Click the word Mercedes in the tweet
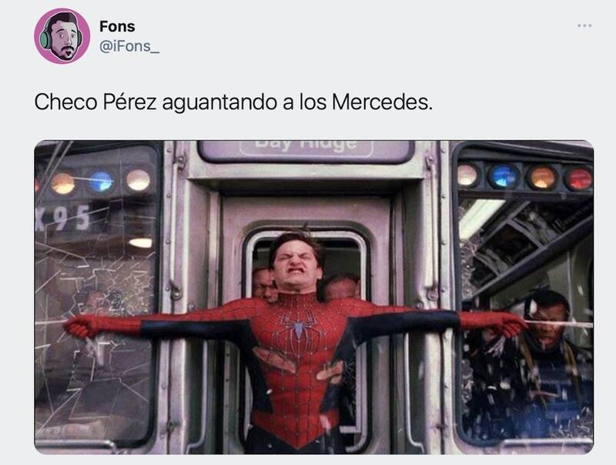616x465 pixels. tap(382, 102)
